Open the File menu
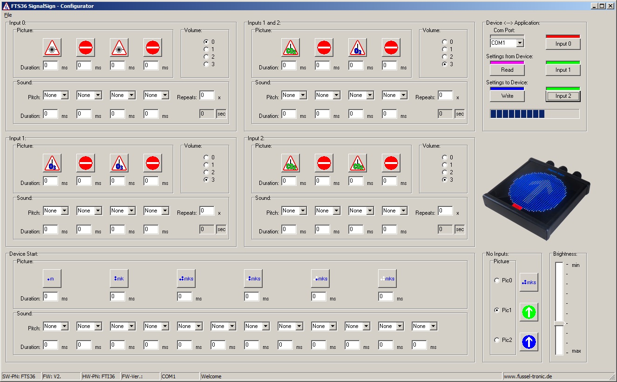This screenshot has height=382, width=617. [8, 15]
